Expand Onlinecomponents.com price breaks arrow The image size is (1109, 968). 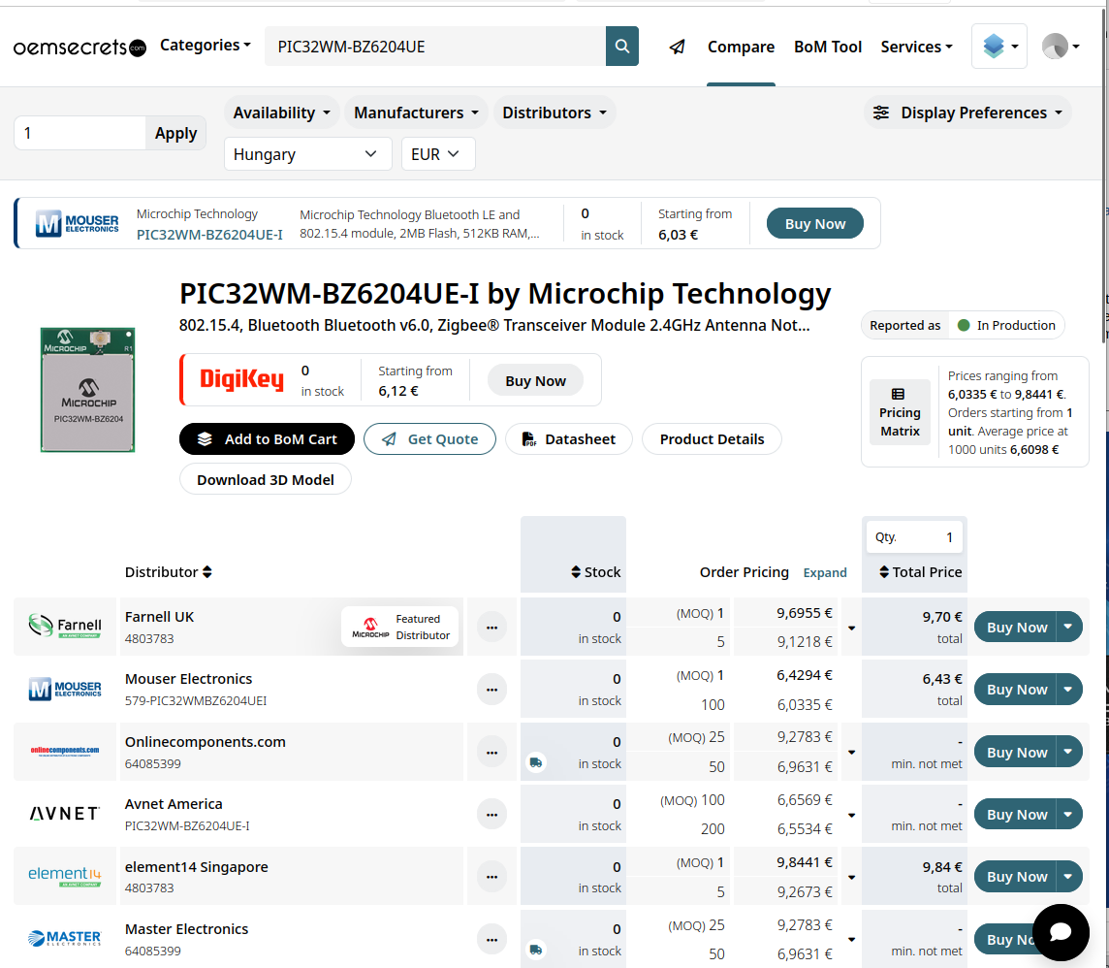[851, 752]
